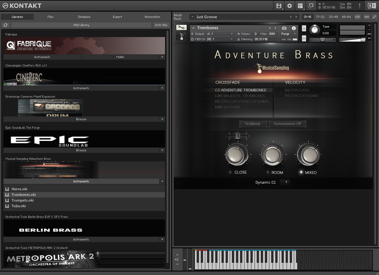Open Kontakt options gear icon

pyautogui.click(x=289, y=6)
